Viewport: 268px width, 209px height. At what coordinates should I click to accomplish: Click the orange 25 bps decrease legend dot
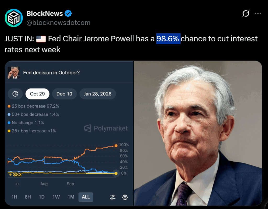coord(9,106)
